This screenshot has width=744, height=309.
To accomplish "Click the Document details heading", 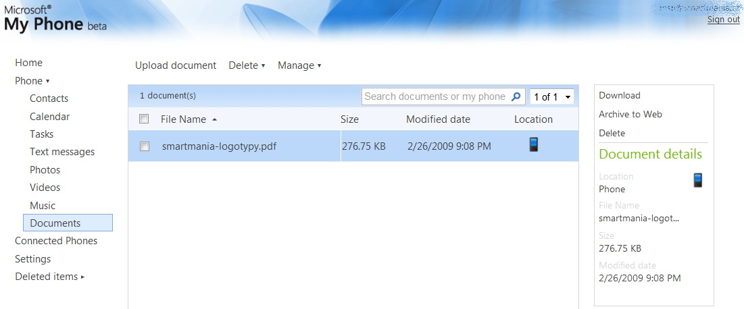I will coord(650,154).
